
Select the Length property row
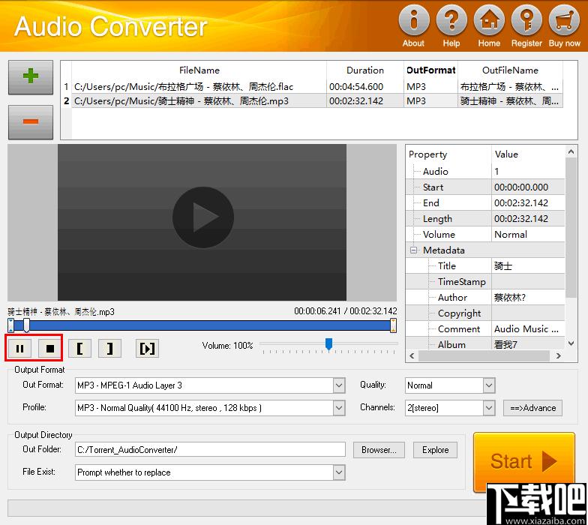tap(485, 219)
